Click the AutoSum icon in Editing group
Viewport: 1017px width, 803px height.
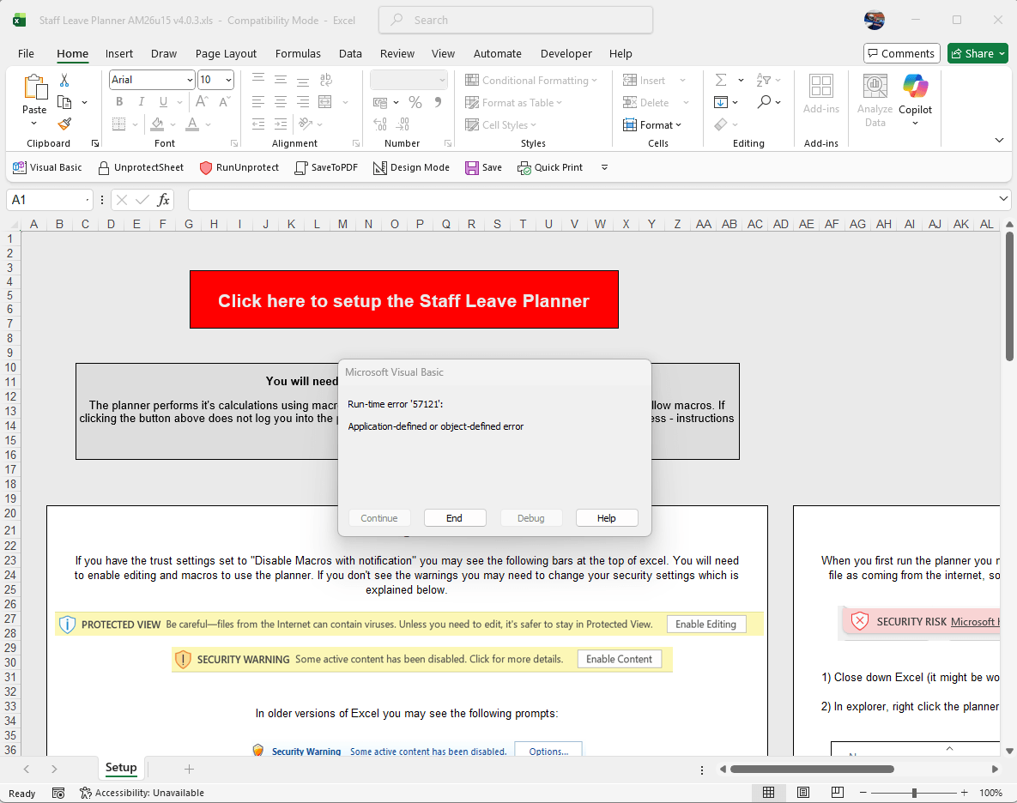tap(721, 80)
